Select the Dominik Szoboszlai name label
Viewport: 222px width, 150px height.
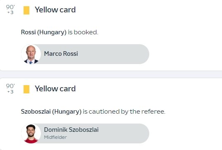click(71, 130)
